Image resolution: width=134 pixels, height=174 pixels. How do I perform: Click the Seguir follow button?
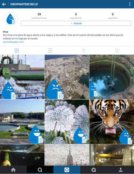pos(76,23)
